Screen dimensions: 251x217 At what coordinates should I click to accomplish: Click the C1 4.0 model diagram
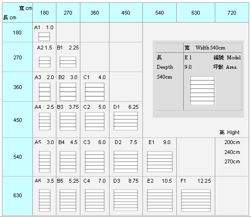[94, 91]
